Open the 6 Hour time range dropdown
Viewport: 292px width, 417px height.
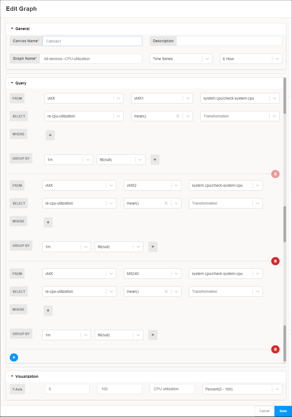(x=251, y=59)
